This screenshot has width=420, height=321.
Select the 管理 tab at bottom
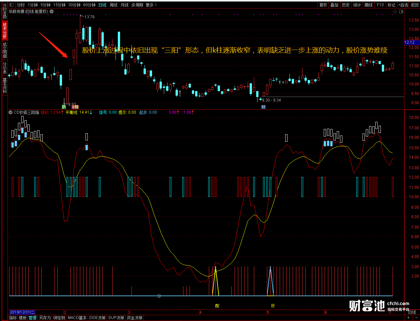pos(33,318)
